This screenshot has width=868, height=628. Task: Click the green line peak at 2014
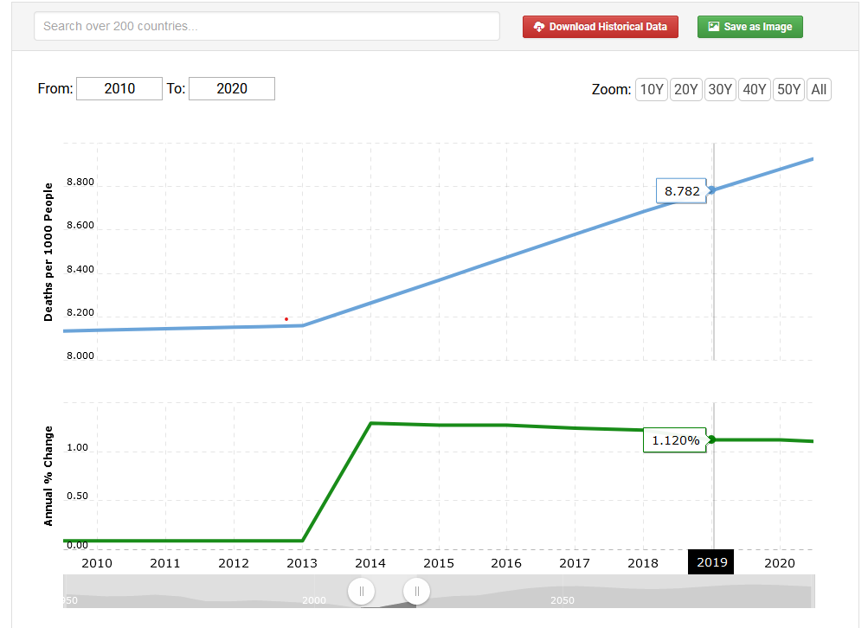371,423
